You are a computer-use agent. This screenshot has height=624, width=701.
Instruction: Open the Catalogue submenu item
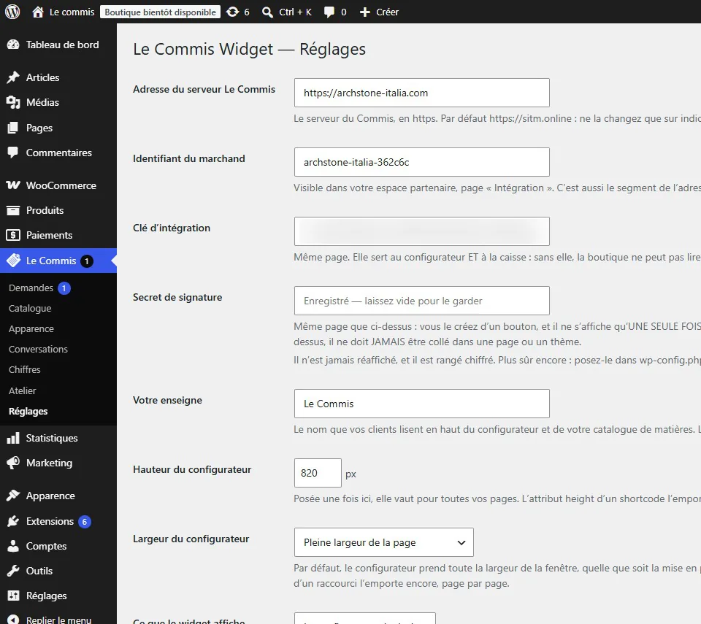30,309
